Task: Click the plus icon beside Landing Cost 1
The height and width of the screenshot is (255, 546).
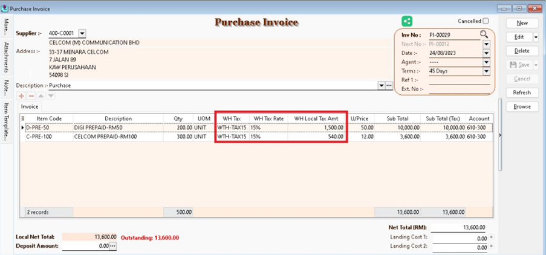Action: click(x=492, y=238)
